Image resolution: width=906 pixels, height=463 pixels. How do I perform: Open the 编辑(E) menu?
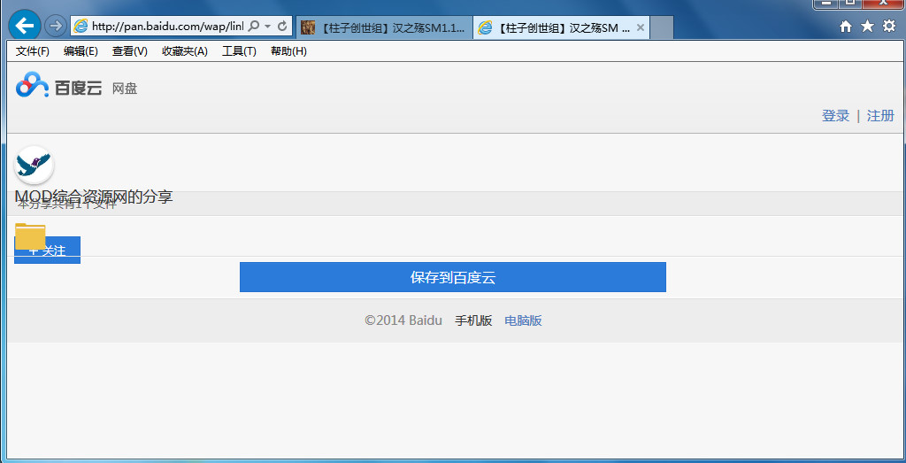click(81, 51)
